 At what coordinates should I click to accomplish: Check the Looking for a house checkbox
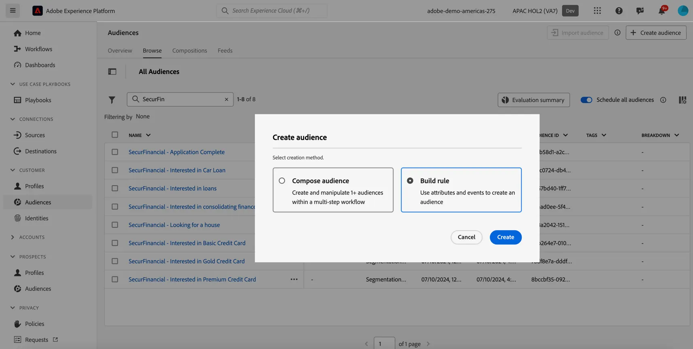coord(115,225)
